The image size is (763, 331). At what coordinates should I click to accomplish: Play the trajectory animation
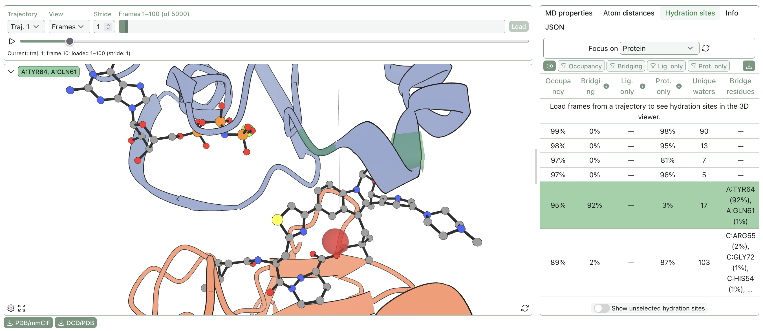[12, 41]
